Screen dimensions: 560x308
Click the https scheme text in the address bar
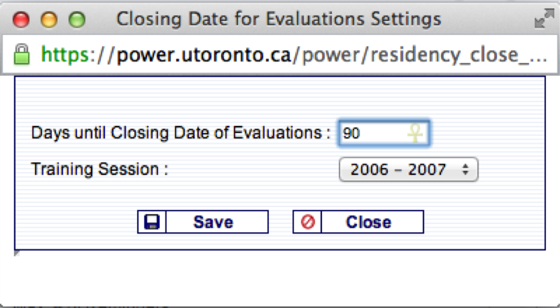(x=71, y=54)
